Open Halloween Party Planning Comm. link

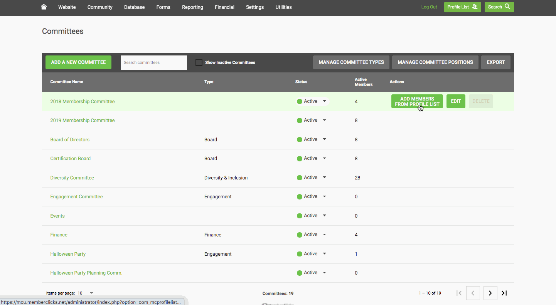pos(86,273)
